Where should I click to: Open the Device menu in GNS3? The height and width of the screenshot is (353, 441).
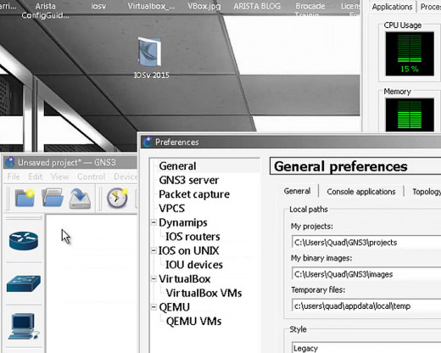tap(126, 176)
